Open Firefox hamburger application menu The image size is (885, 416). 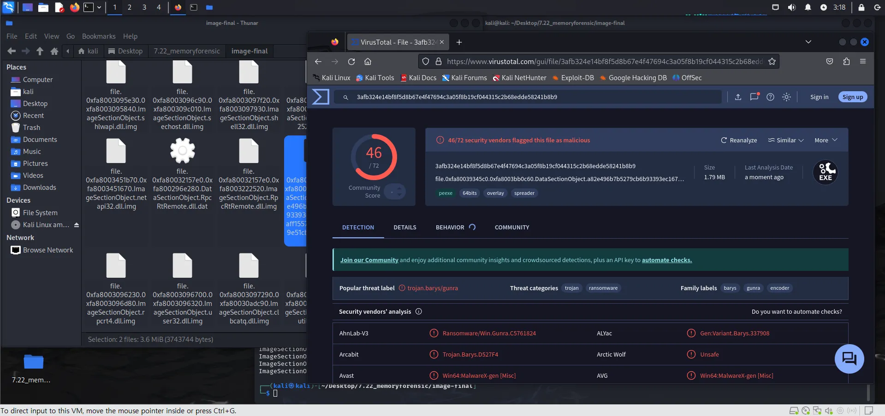point(863,61)
